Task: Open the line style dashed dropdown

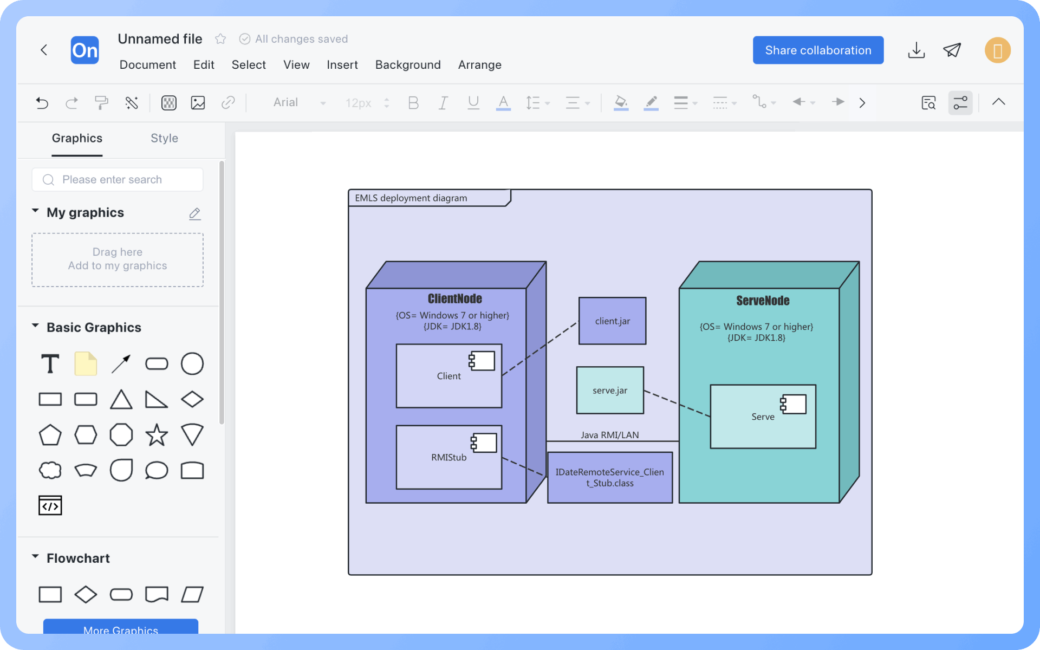Action: (725, 102)
